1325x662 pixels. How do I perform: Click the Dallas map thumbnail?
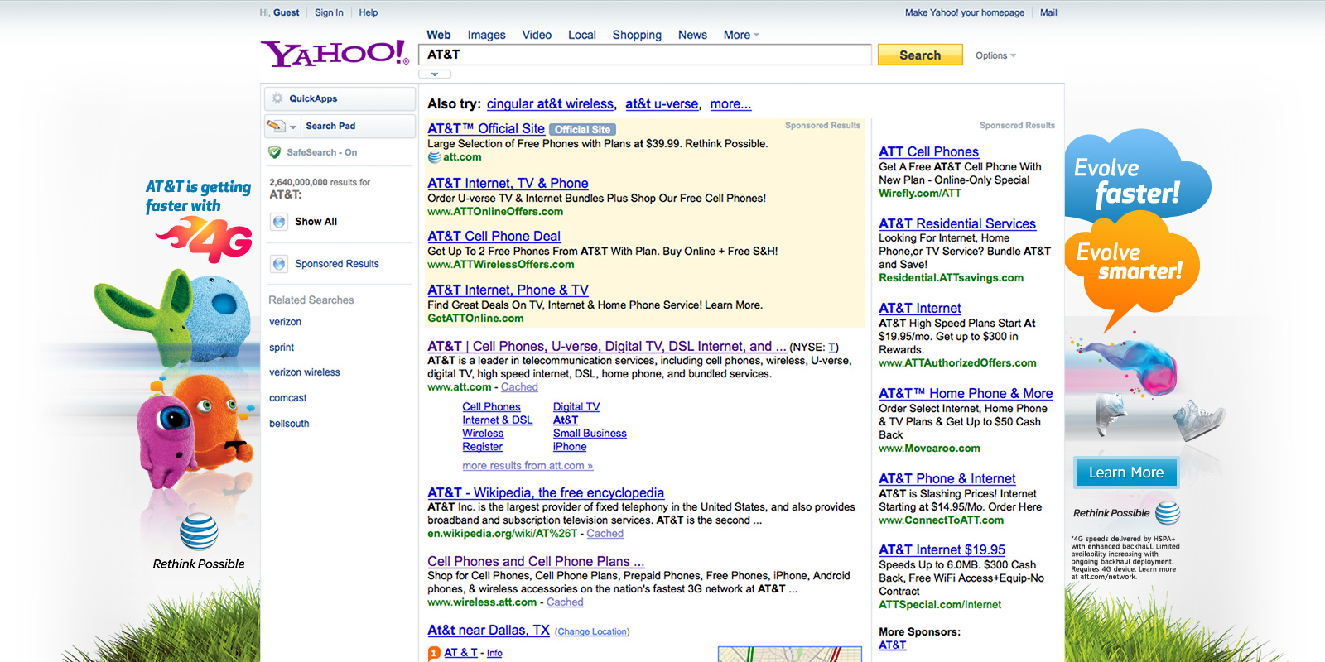click(x=789, y=654)
